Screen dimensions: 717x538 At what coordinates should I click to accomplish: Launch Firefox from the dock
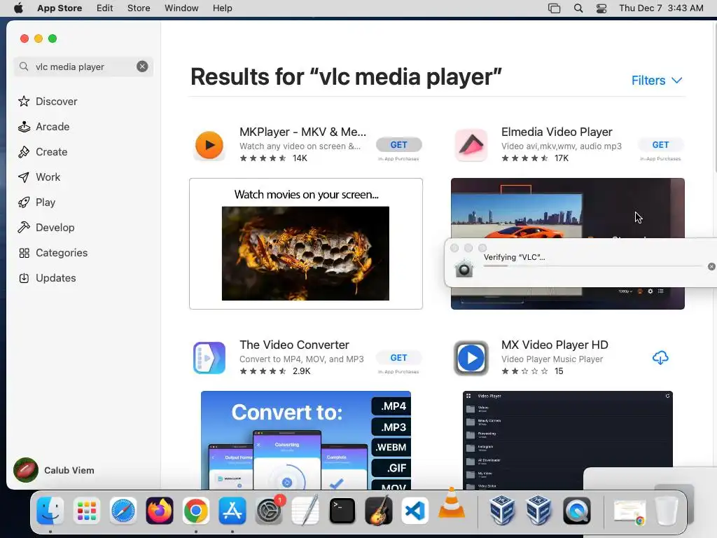click(160, 511)
